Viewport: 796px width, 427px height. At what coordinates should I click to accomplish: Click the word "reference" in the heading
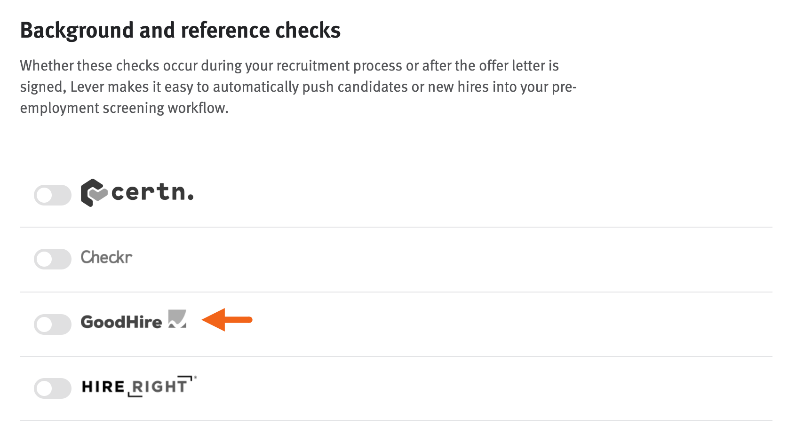click(x=226, y=31)
